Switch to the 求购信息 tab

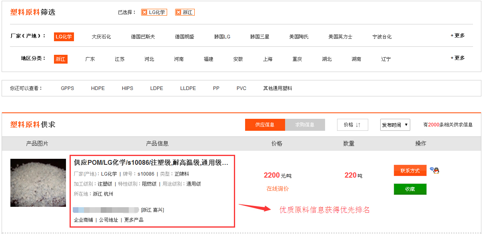point(305,125)
